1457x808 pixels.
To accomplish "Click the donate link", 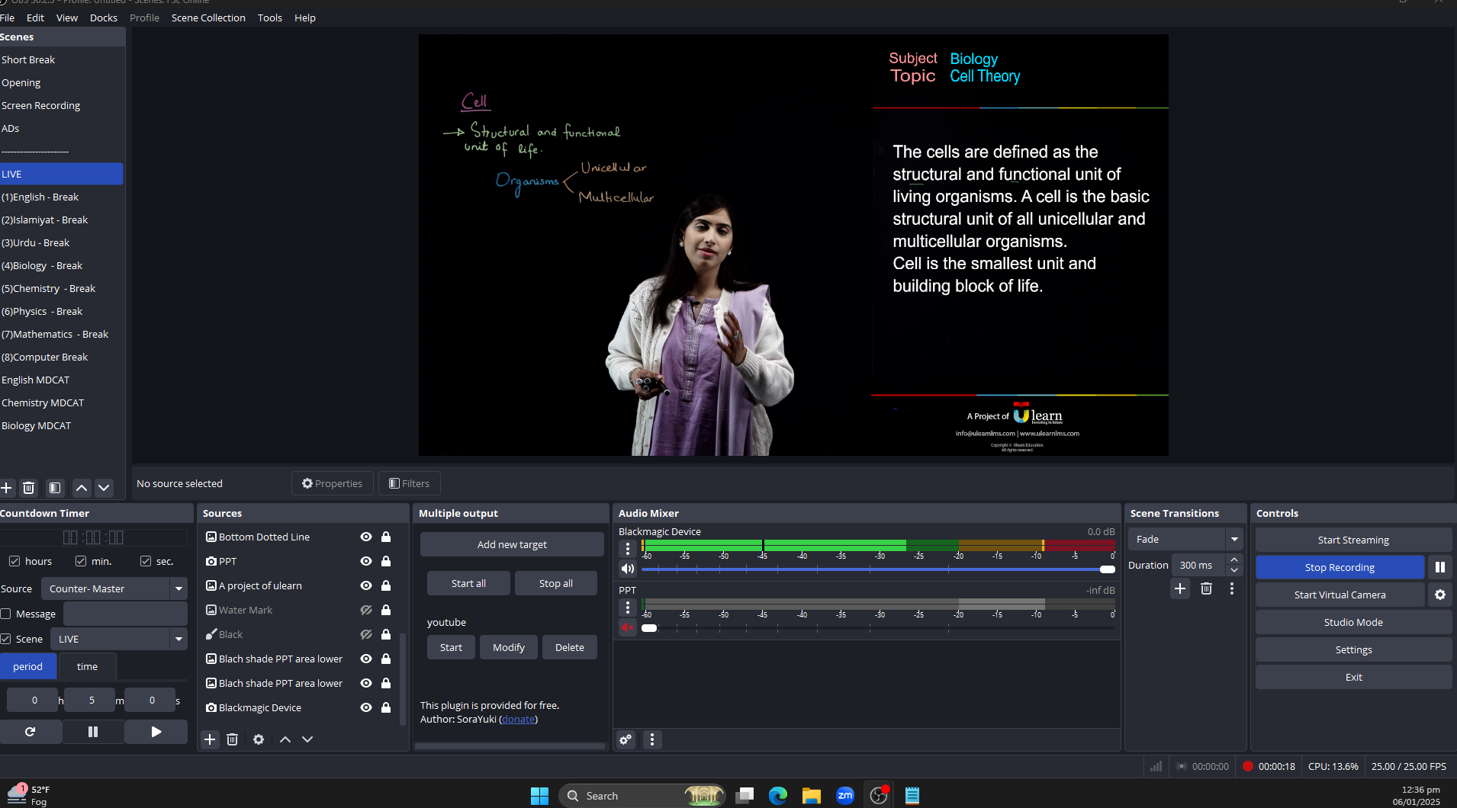I will [x=519, y=719].
